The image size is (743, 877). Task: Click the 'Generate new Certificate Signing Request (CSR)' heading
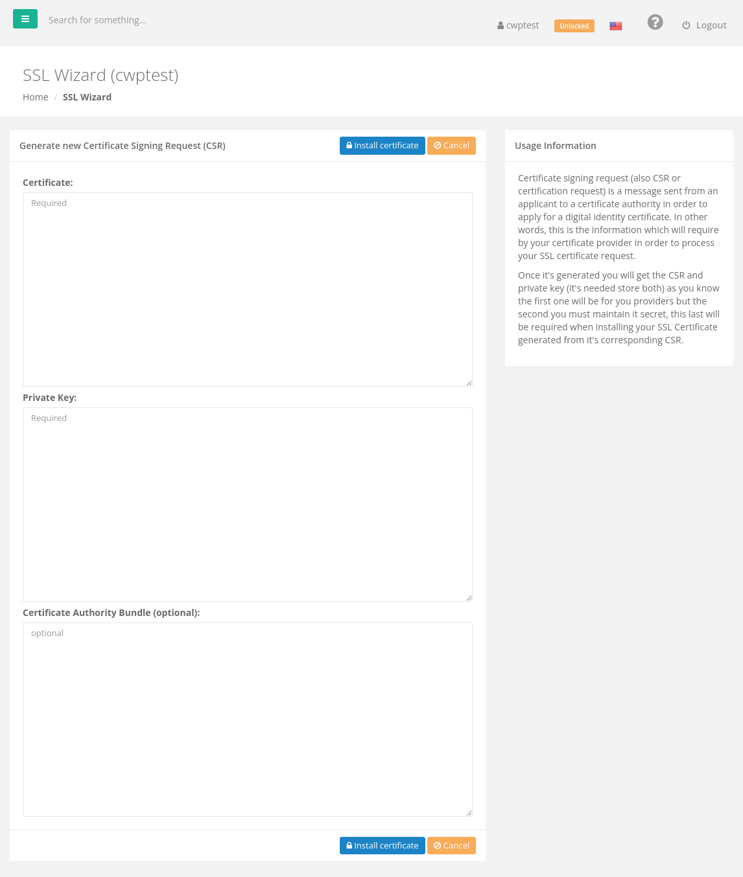coord(123,146)
